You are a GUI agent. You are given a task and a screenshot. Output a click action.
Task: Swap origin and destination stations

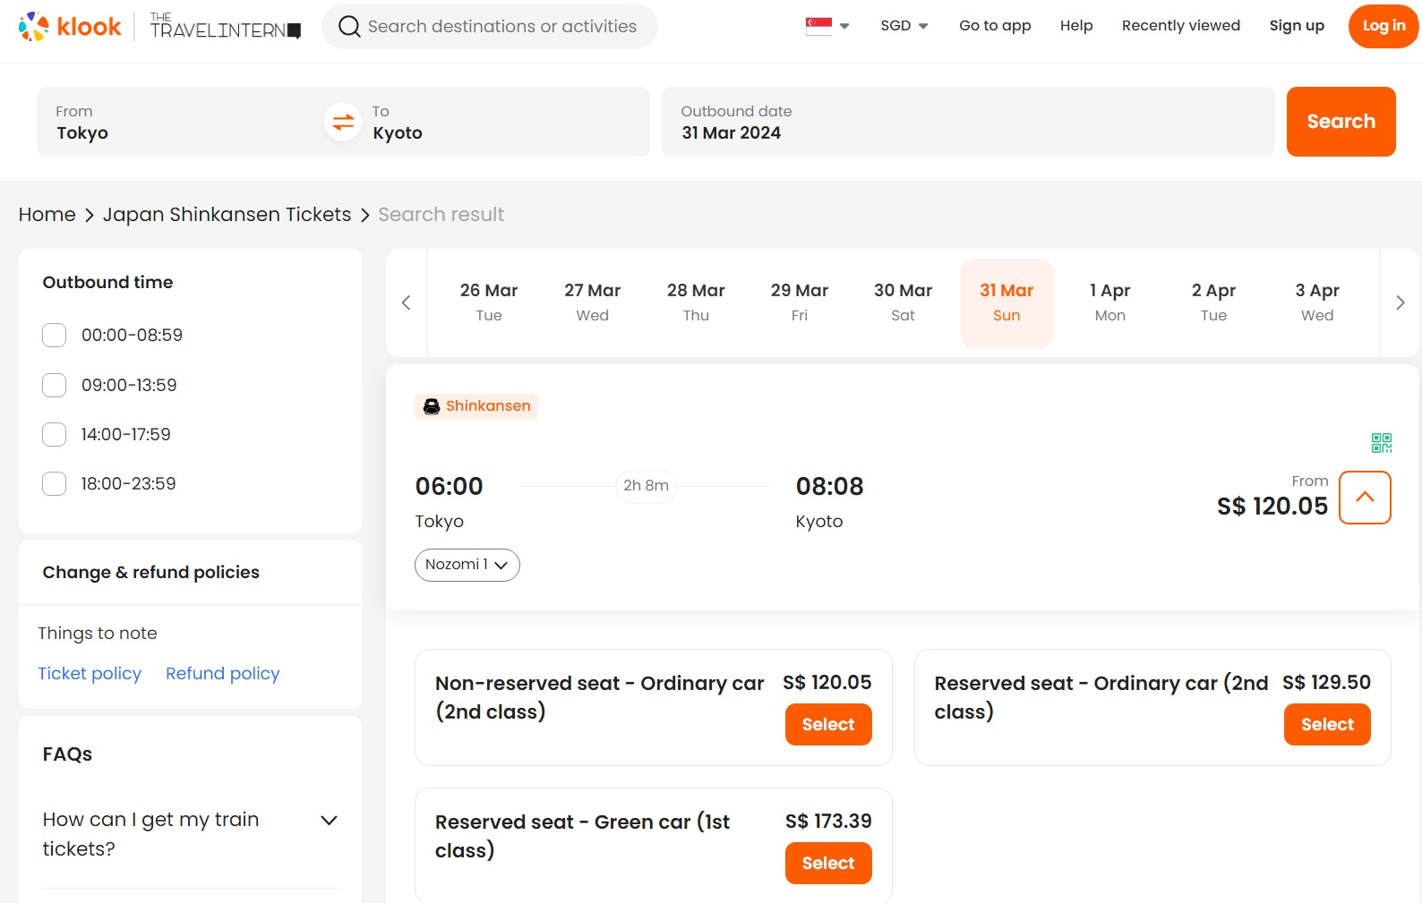pyautogui.click(x=343, y=122)
